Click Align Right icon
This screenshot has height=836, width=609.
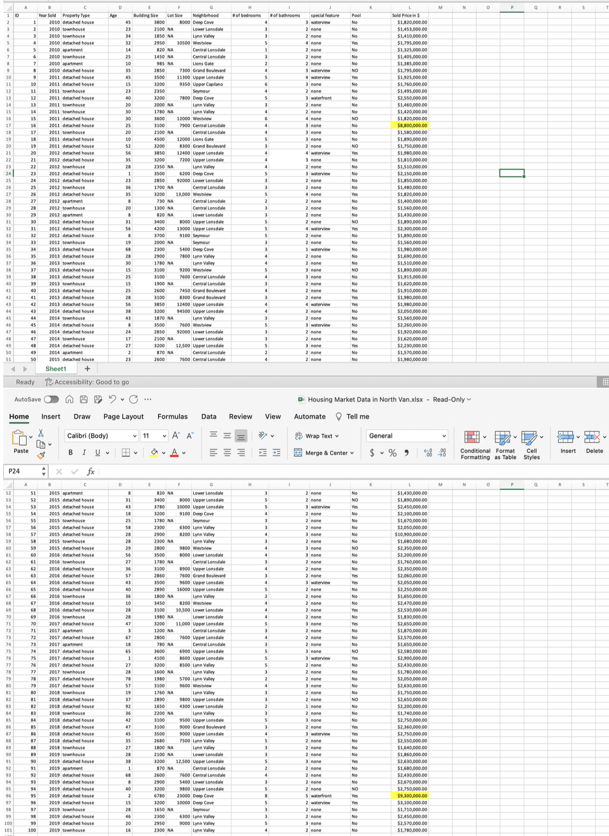tap(241, 452)
